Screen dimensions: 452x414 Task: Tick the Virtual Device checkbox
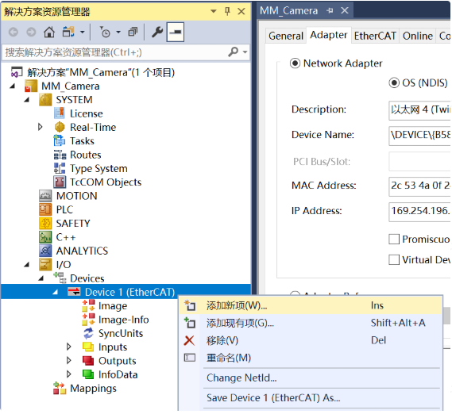pos(394,259)
